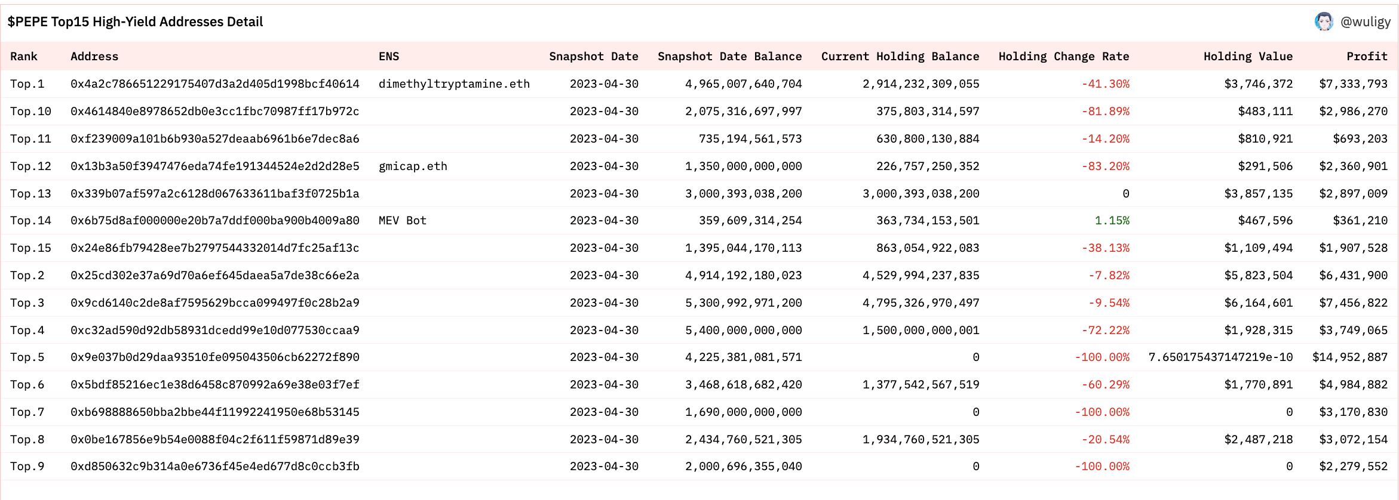
Task: Click the Holding Value column header
Action: tap(1247, 57)
